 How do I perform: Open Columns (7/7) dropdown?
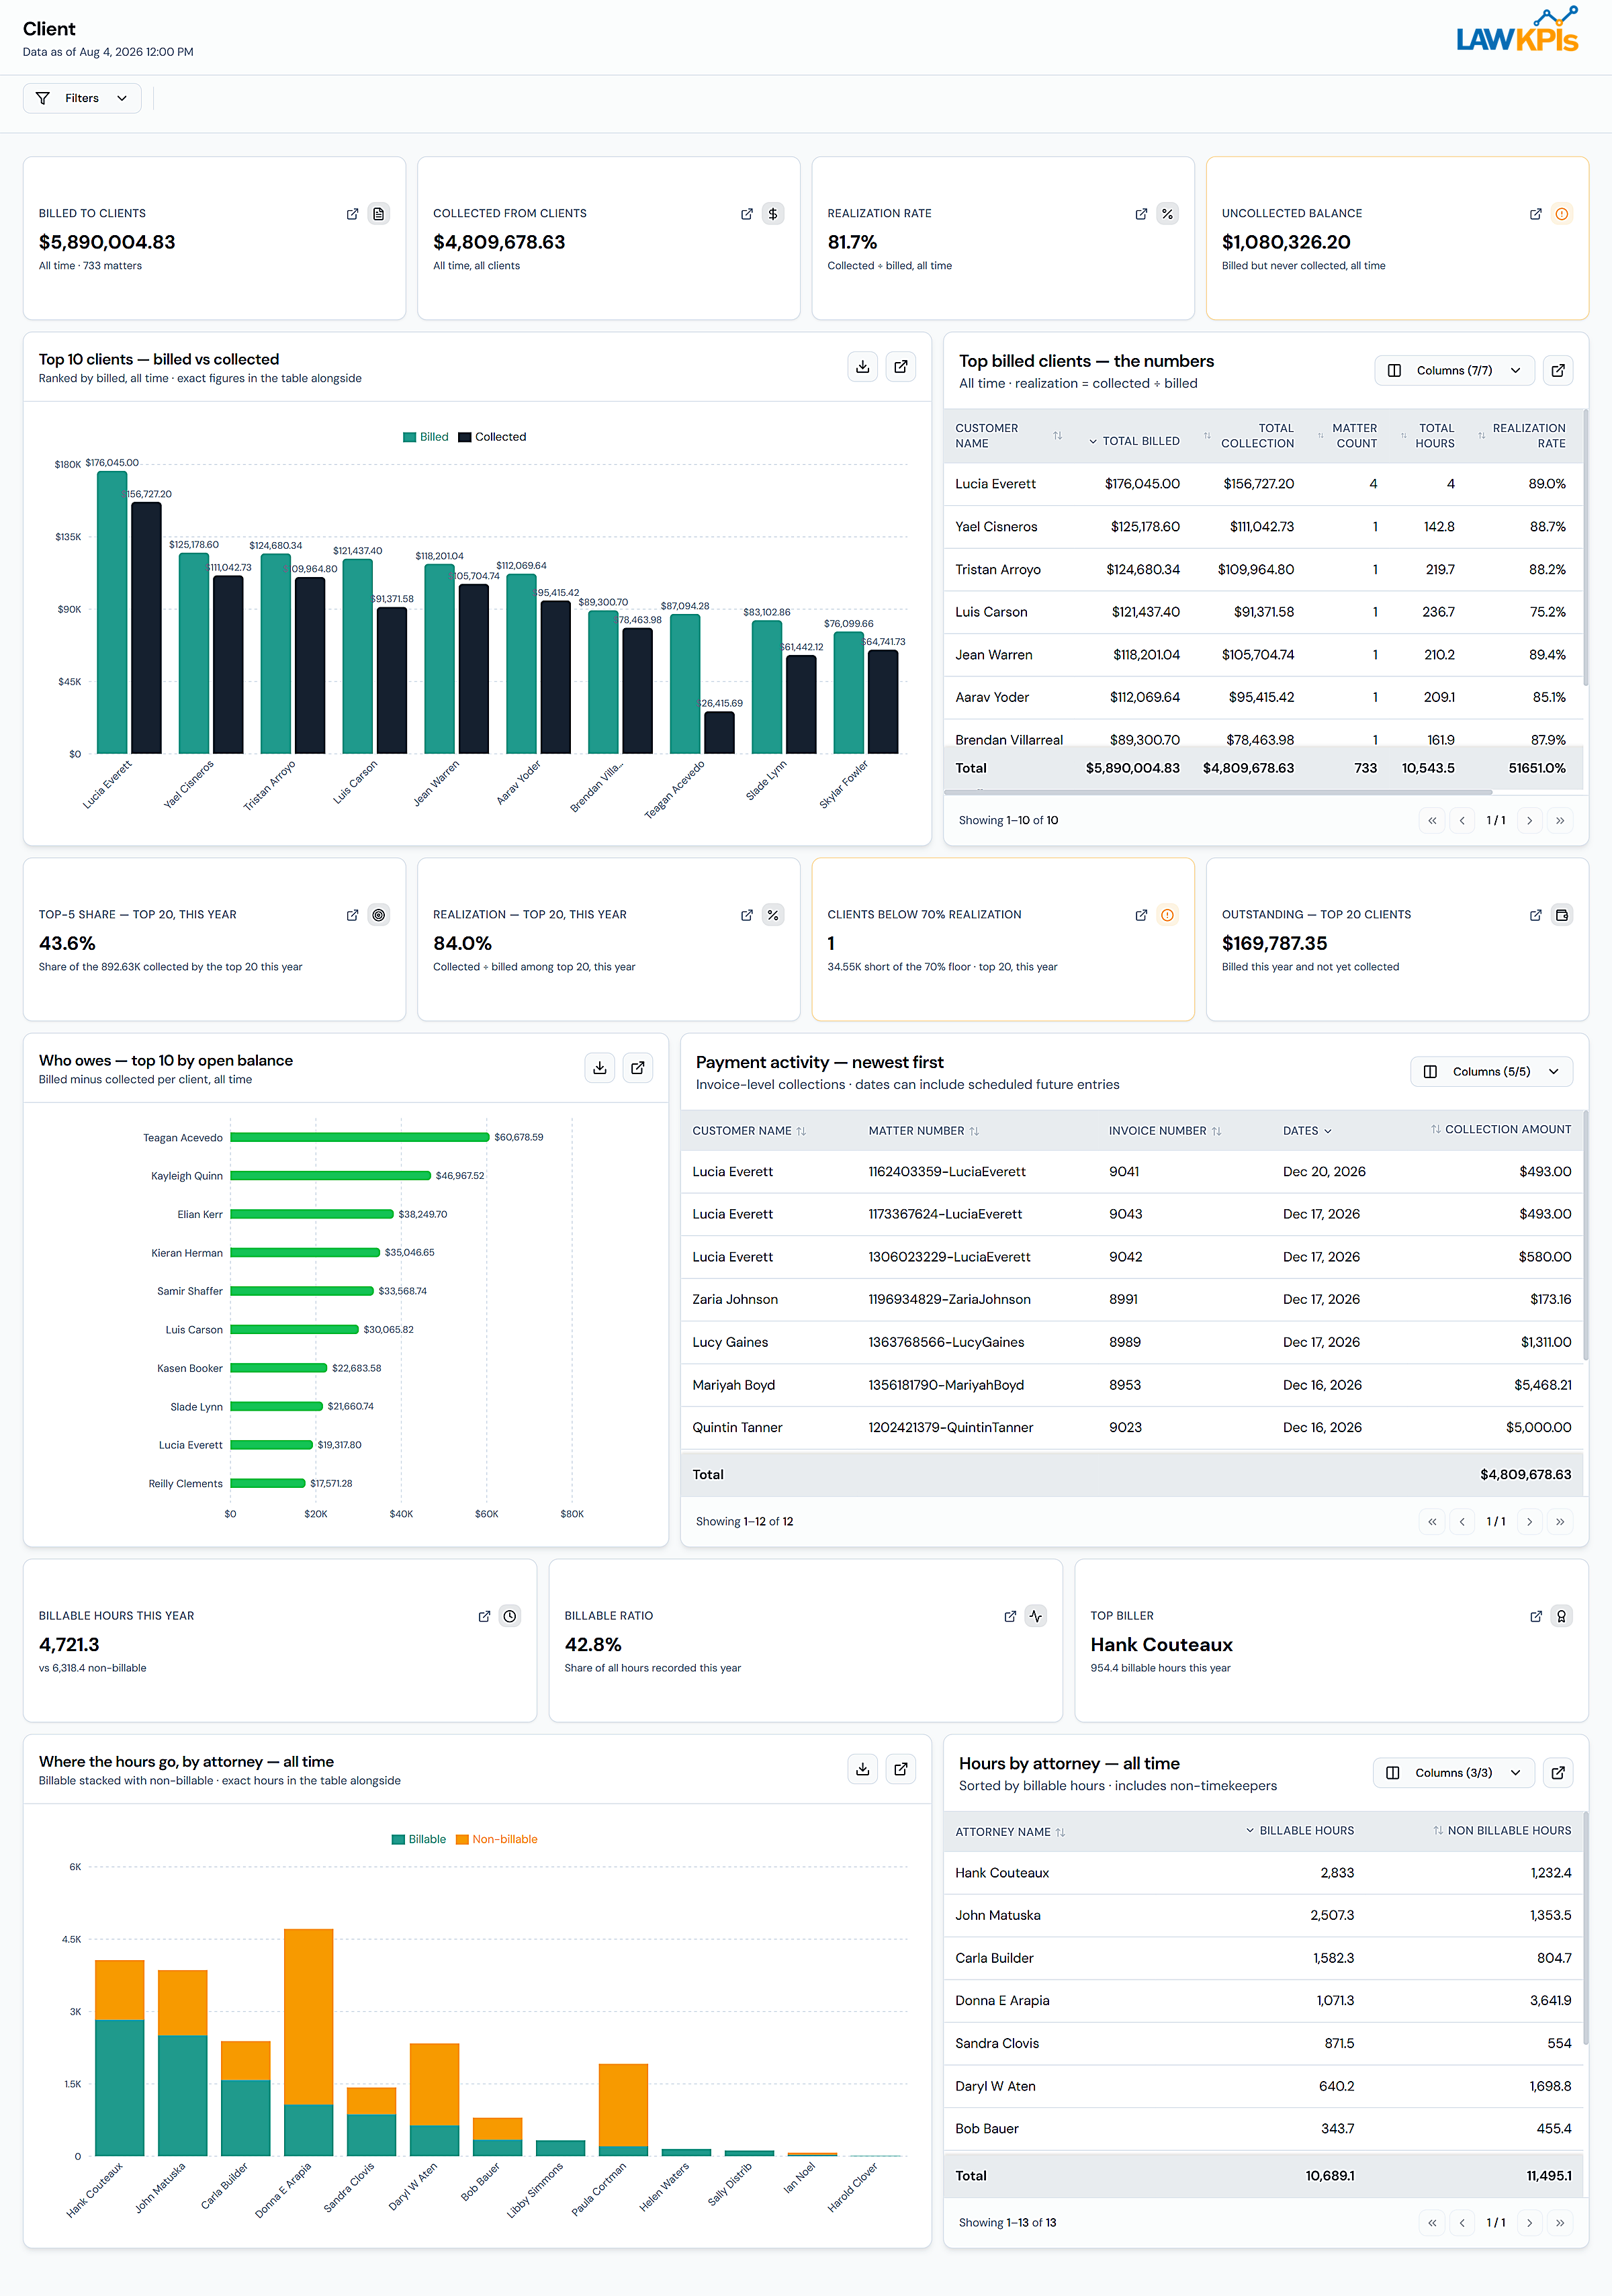[x=1454, y=370]
